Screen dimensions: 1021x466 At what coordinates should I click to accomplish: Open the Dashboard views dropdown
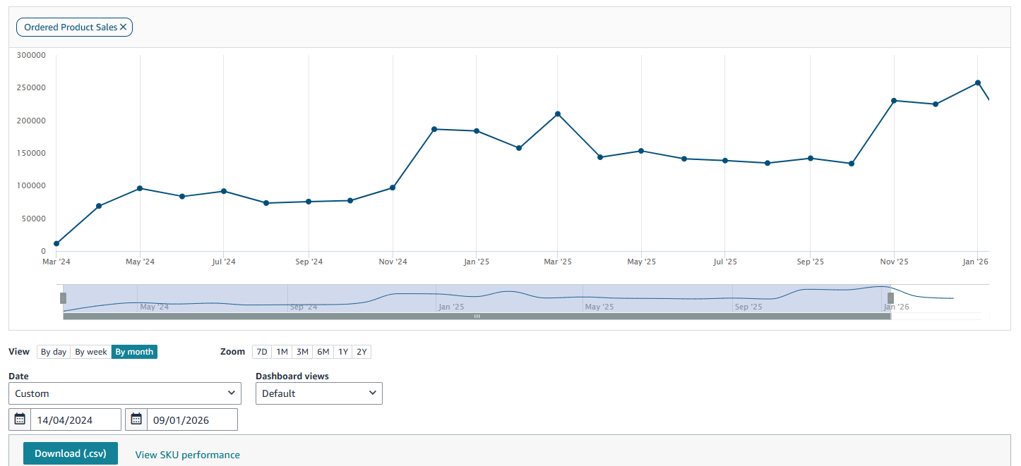click(318, 393)
